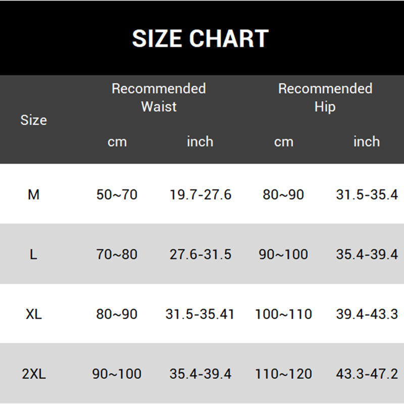
Task: Click waist inch value 31.5-35.41
Action: click(x=200, y=314)
